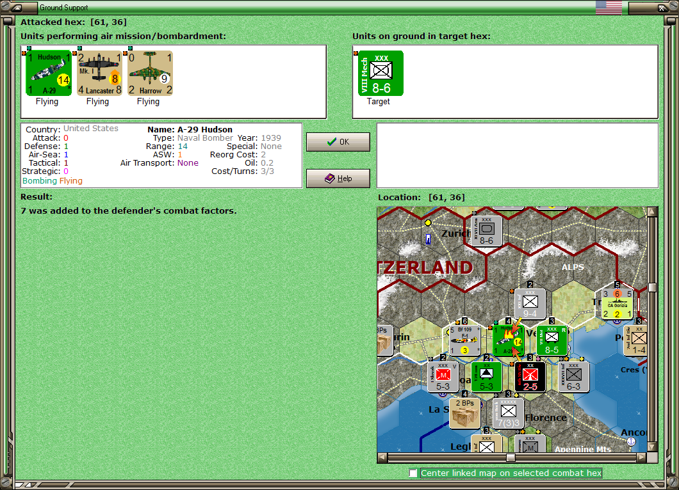Click the OK button

(x=338, y=142)
